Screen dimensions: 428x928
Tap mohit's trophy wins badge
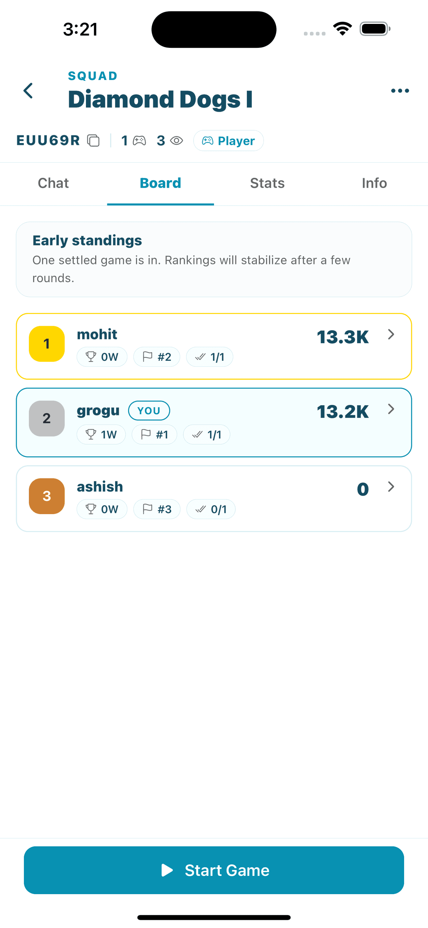(x=102, y=357)
